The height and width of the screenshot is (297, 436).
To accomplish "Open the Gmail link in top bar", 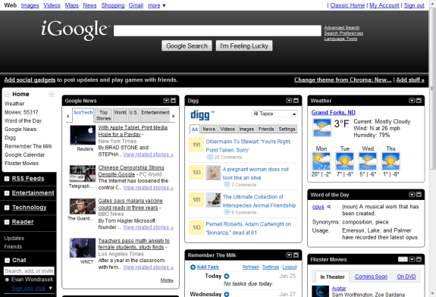I will [x=136, y=5].
